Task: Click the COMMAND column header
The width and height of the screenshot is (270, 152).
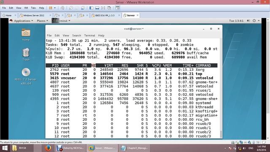Action: pyautogui.click(x=203, y=65)
